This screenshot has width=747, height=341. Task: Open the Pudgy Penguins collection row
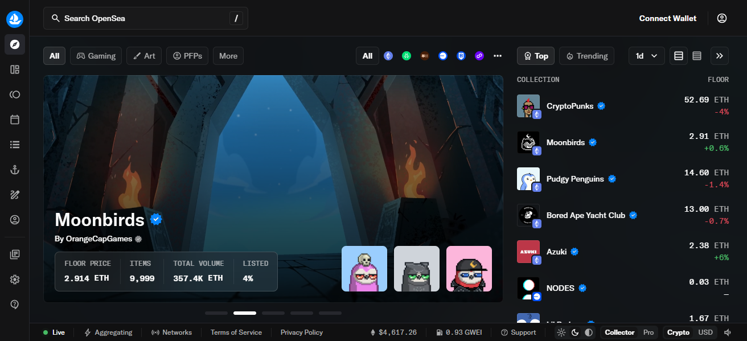coord(623,179)
